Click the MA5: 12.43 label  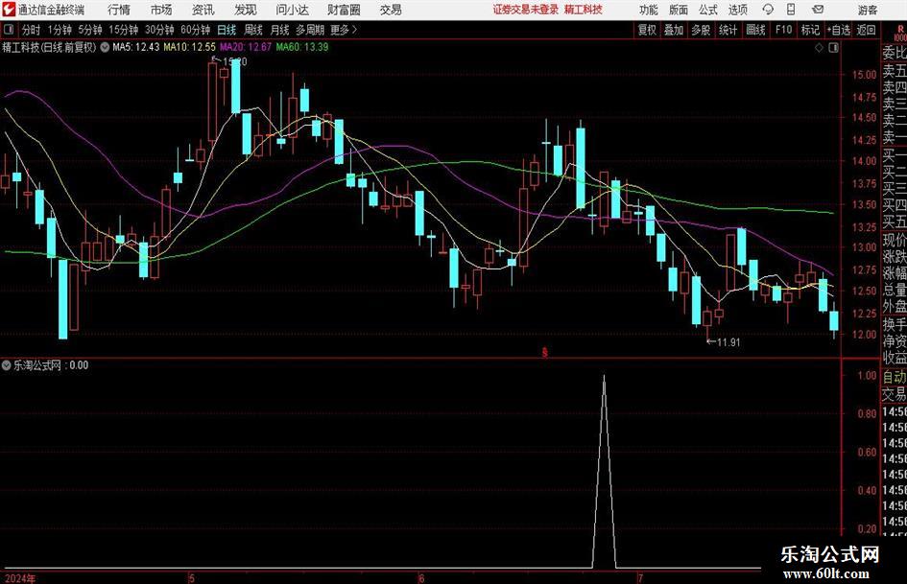pyautogui.click(x=135, y=47)
